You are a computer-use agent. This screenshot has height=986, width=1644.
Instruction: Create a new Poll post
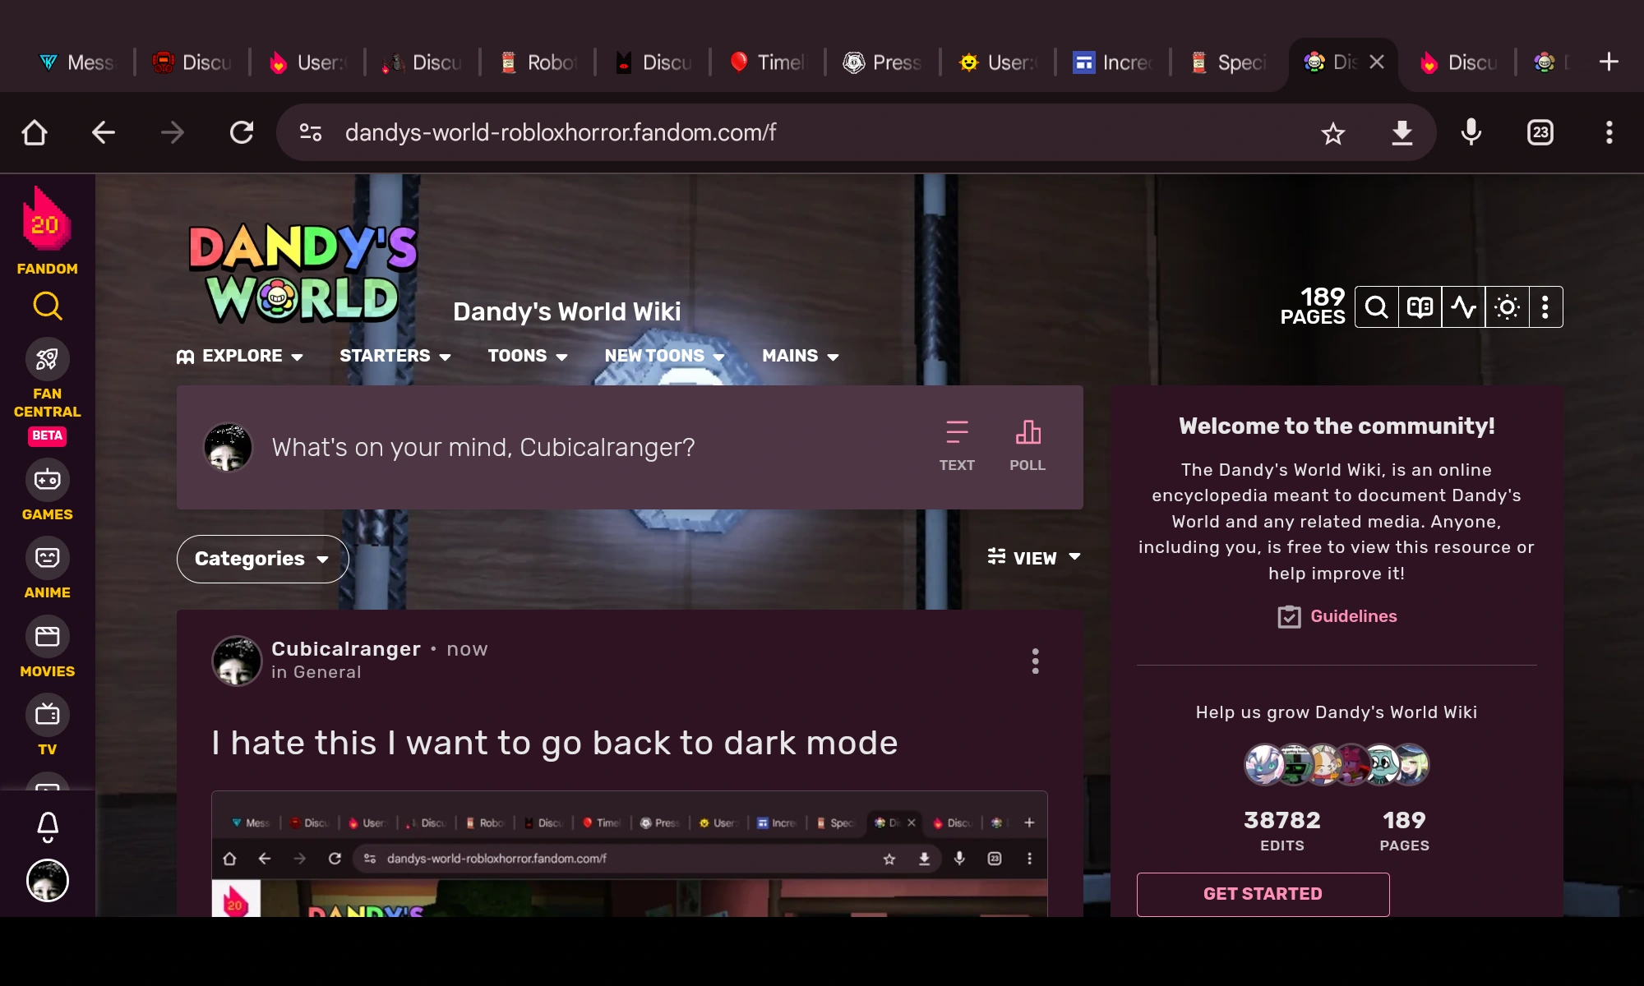tap(1027, 445)
